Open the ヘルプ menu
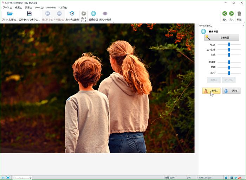Viewport: 246px width, 180px height. pyautogui.click(x=63, y=7)
